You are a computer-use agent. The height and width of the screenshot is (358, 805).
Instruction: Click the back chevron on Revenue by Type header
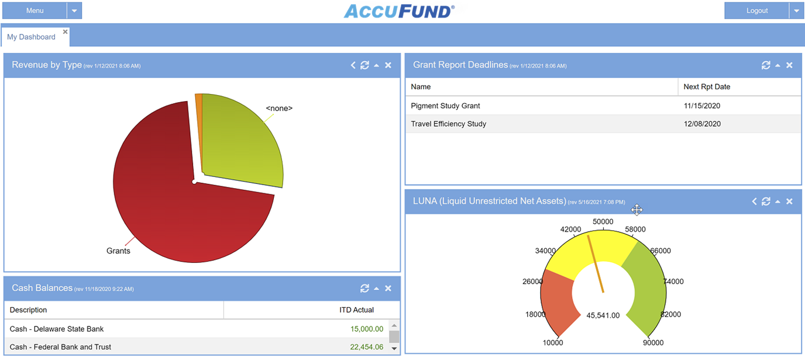pyautogui.click(x=353, y=65)
